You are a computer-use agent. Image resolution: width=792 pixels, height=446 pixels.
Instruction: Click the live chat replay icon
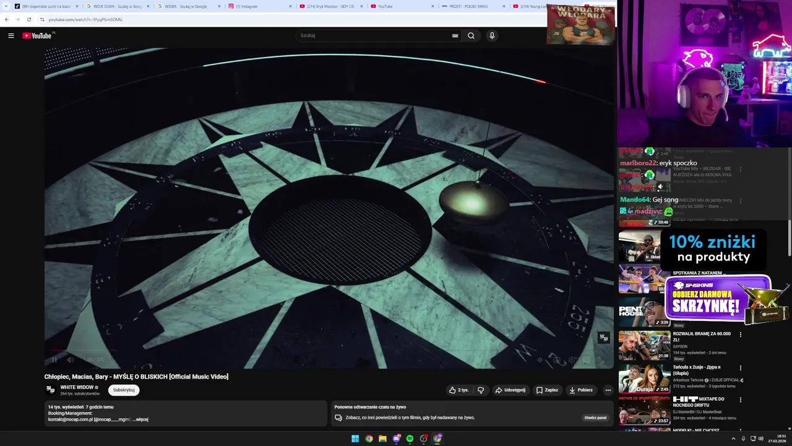point(338,418)
